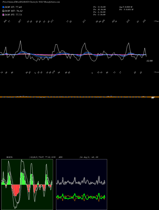Click the '215' top label above the price chart
The image size is (159, 210).
[128, 21]
